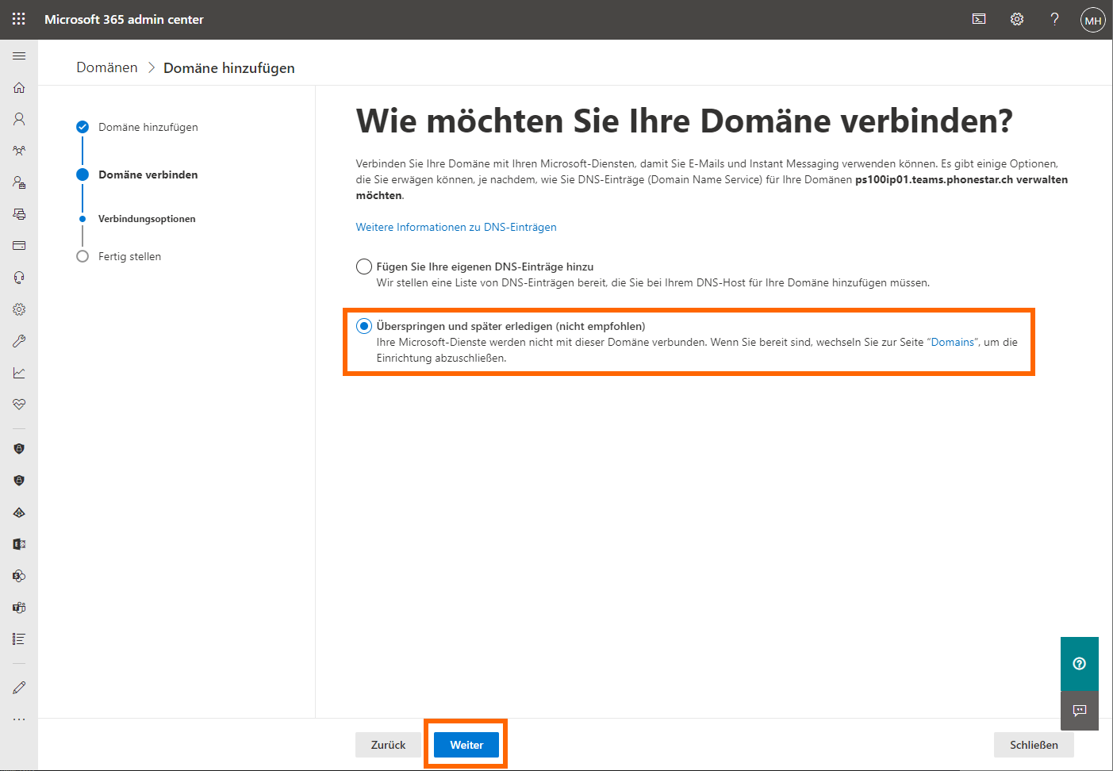1113x771 pixels.
Task: Open Roles icon (person with badge)
Action: pos(19,182)
